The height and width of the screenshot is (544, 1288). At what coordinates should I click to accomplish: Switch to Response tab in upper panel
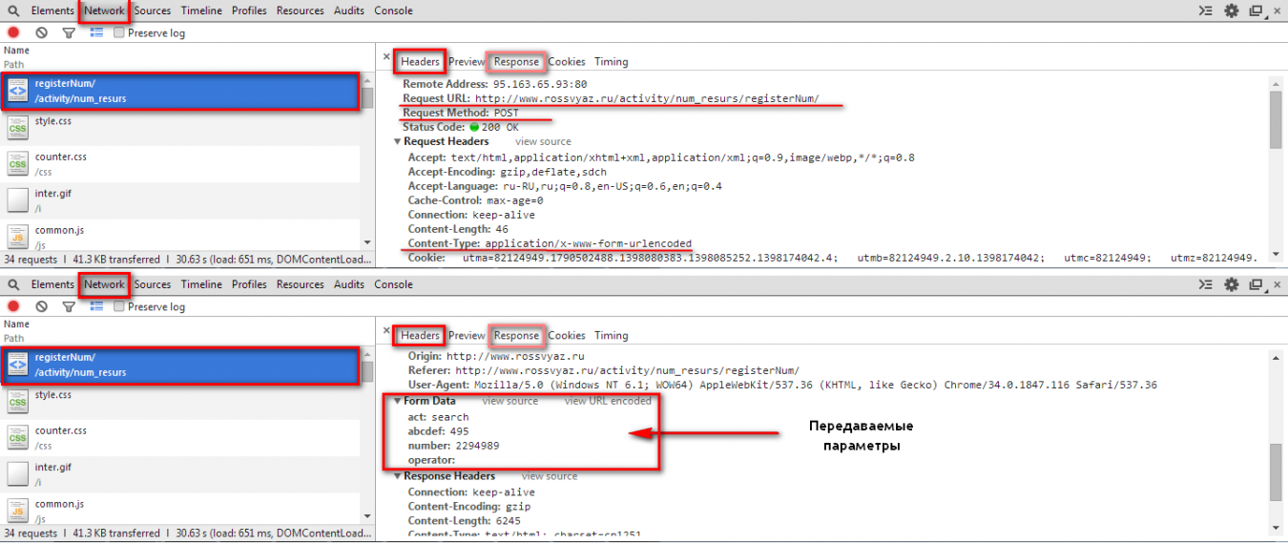[516, 62]
